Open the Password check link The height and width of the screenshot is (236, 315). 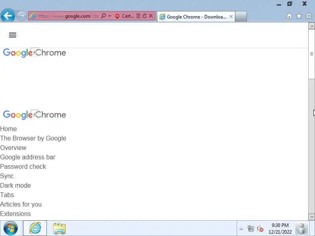(23, 166)
